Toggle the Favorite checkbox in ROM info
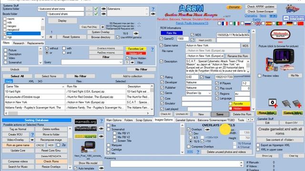 click(x=231, y=104)
